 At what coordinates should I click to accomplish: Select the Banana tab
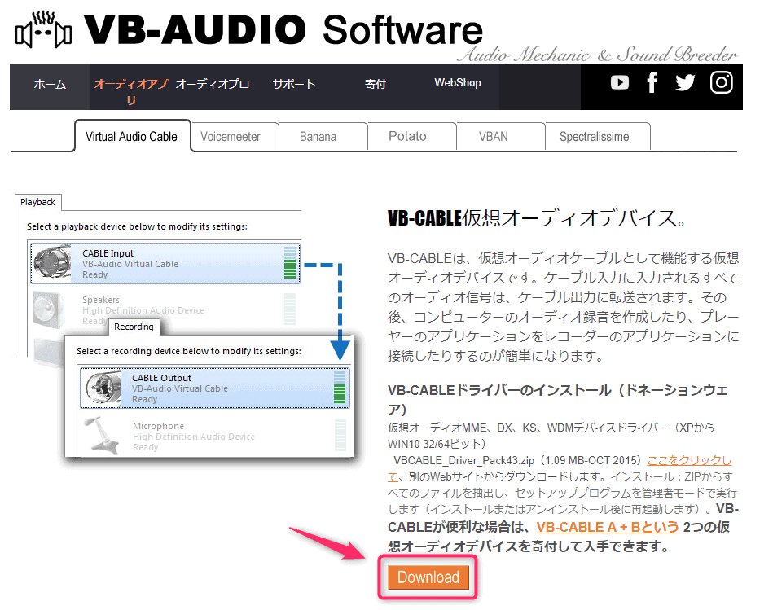pos(318,137)
